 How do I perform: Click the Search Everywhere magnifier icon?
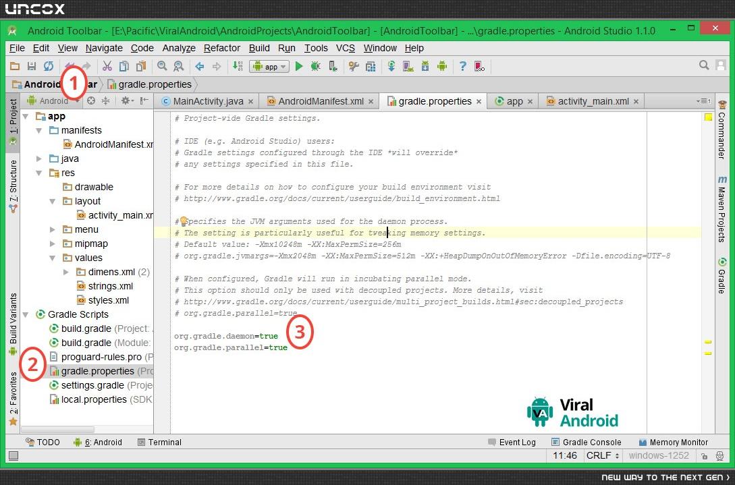click(x=703, y=65)
